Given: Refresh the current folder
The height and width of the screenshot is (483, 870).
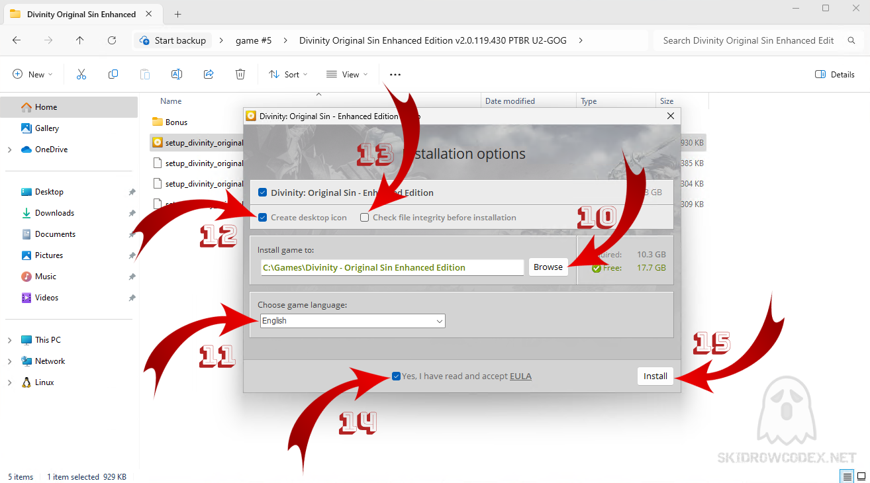Looking at the screenshot, I should (112, 40).
